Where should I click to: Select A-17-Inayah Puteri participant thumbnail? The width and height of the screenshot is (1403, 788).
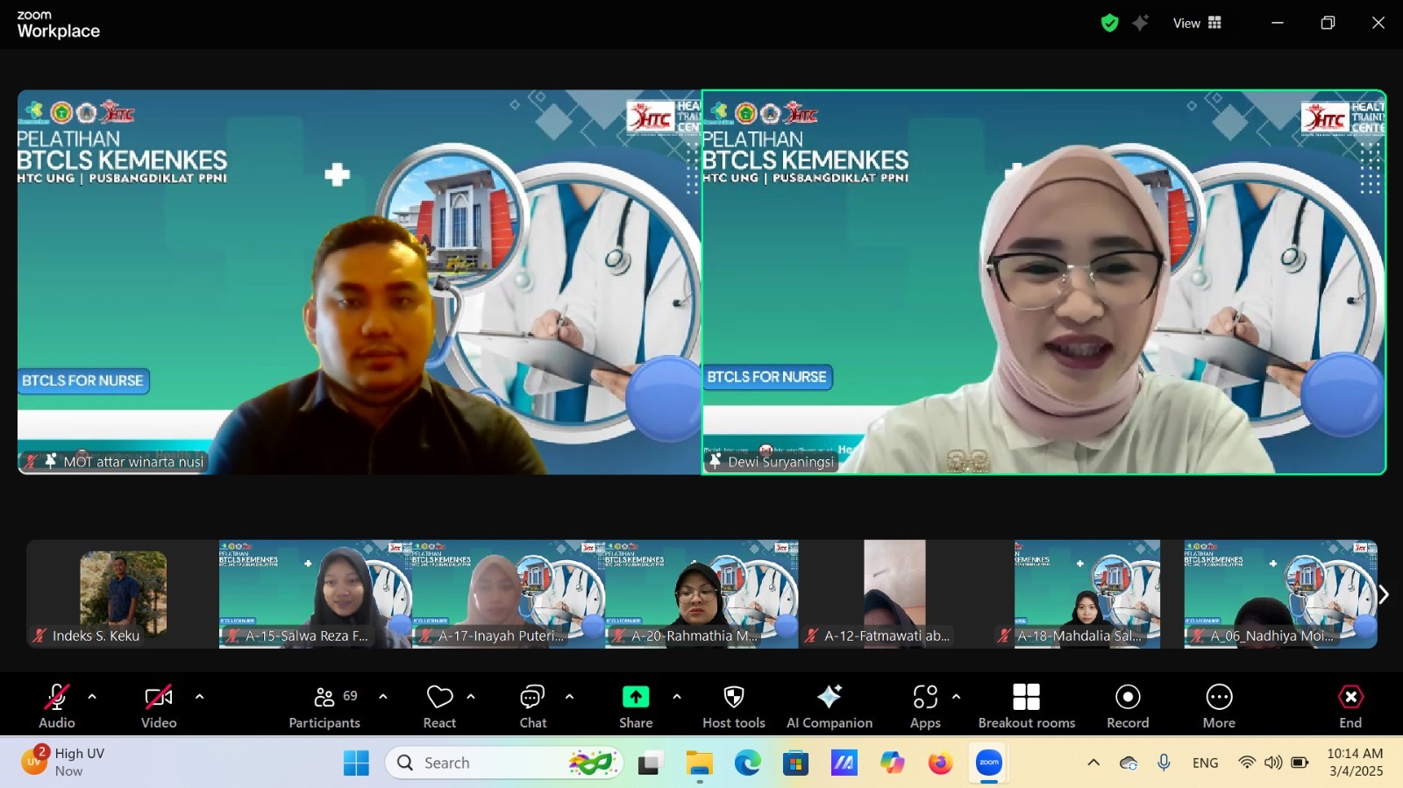point(509,594)
